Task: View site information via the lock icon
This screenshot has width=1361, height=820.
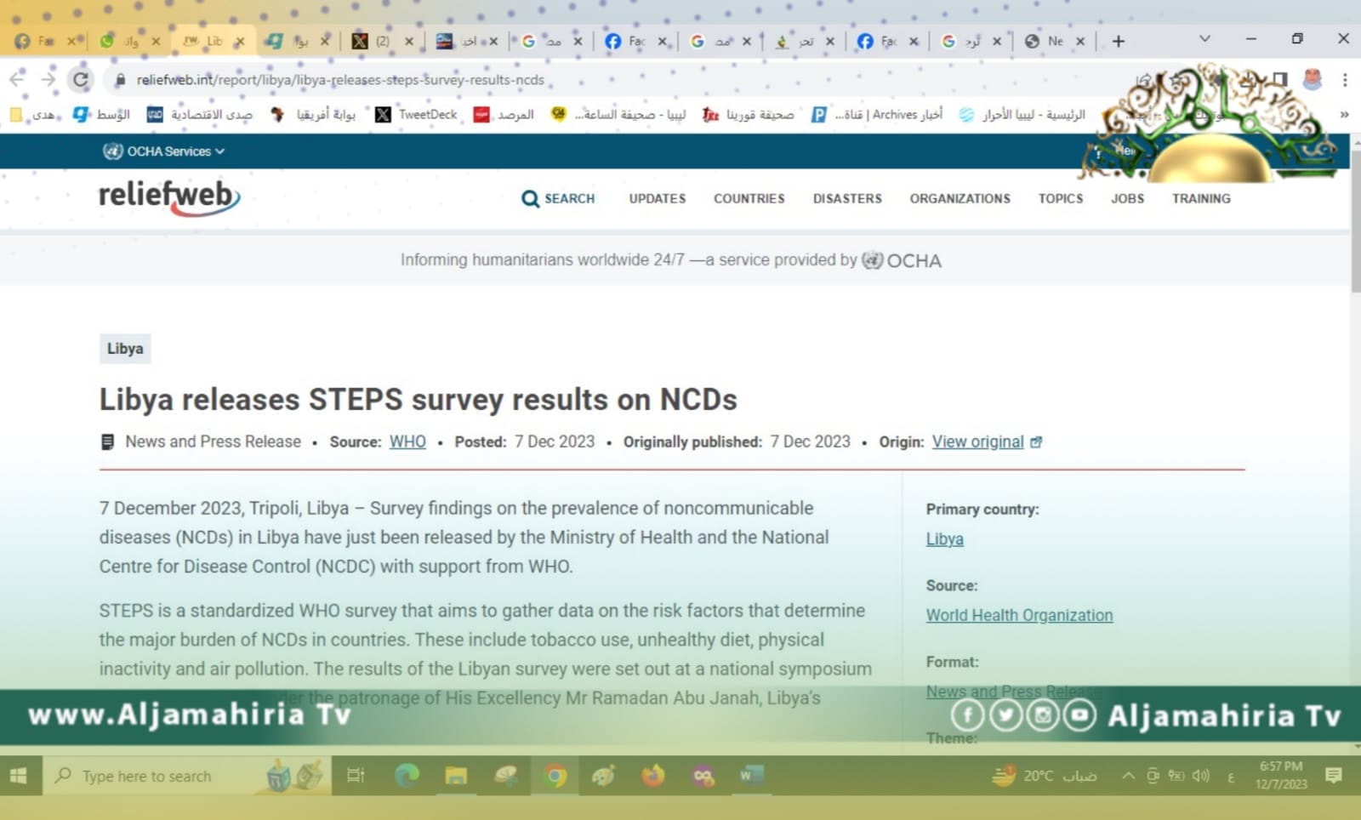Action: pyautogui.click(x=120, y=79)
